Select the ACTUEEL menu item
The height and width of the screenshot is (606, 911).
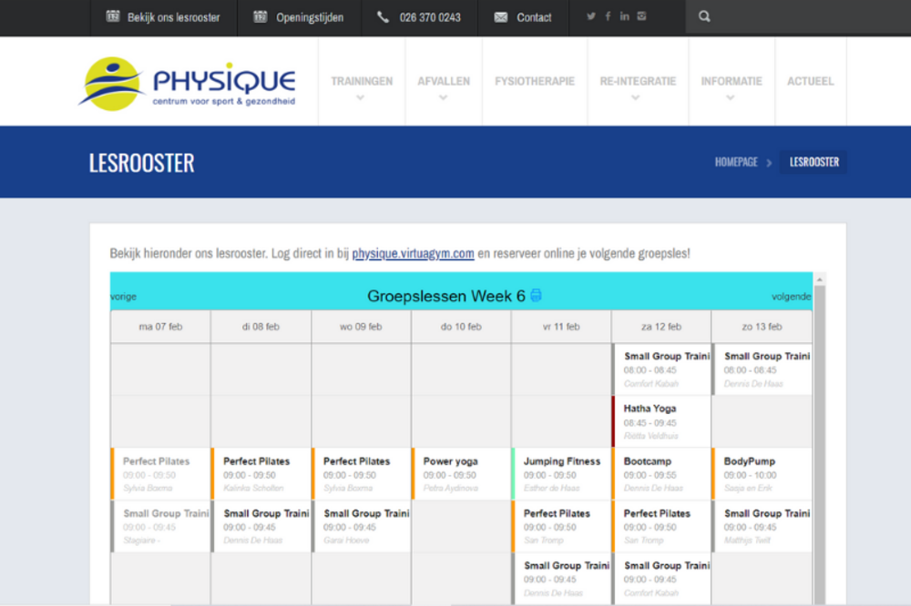[x=810, y=80]
